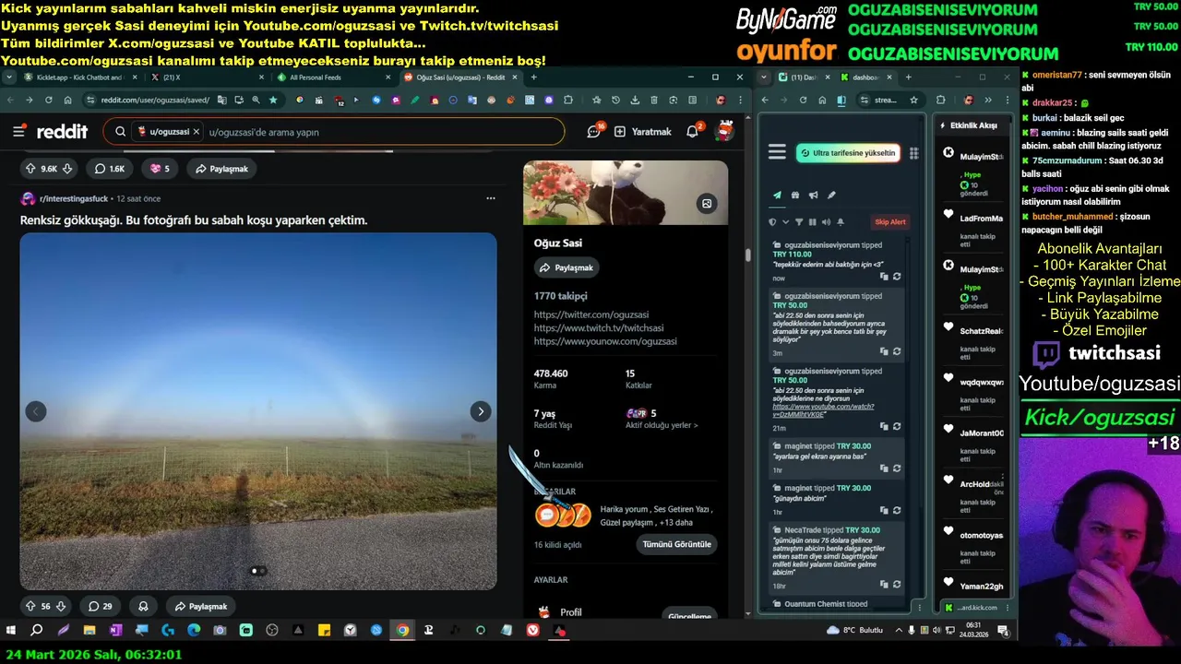Click profile banner image edit icon

707,204
